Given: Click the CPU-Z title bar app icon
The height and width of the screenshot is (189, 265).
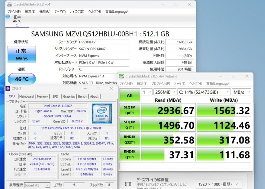Looking at the screenshot, I should click(8, 88).
